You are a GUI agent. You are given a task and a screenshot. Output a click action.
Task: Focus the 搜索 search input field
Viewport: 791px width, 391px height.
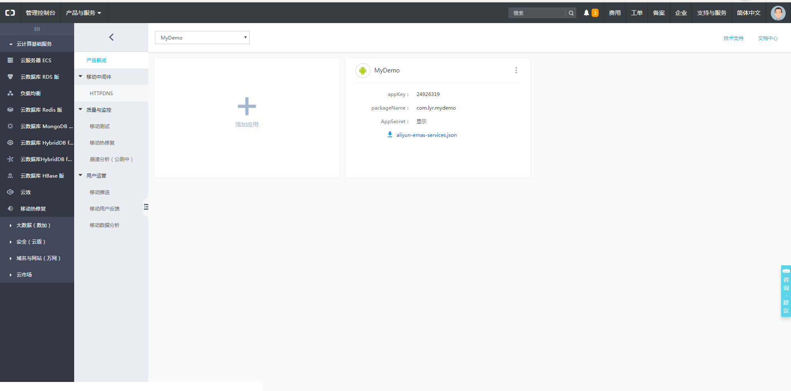coord(537,13)
